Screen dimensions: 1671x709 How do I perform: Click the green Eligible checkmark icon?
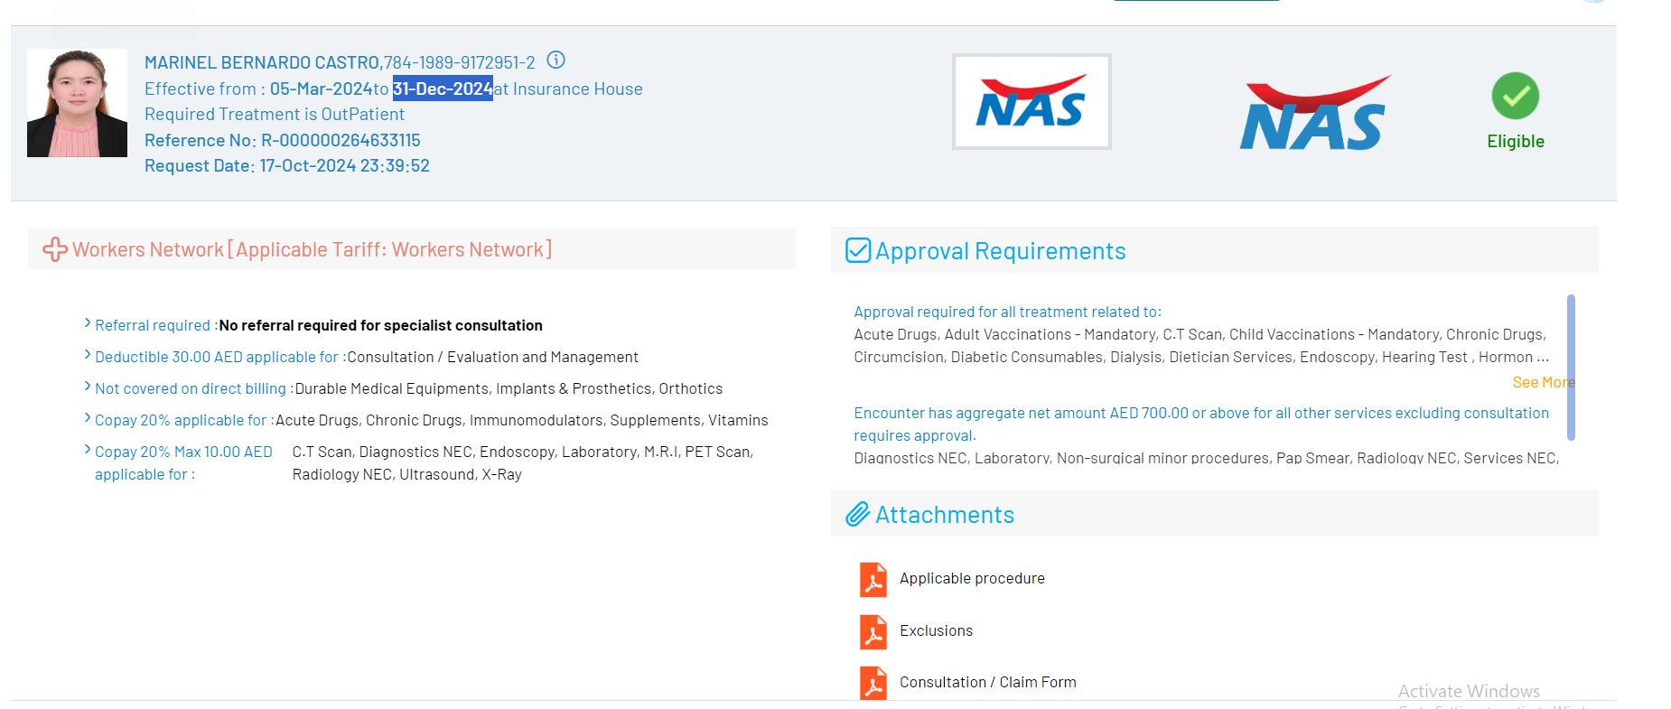click(1515, 97)
